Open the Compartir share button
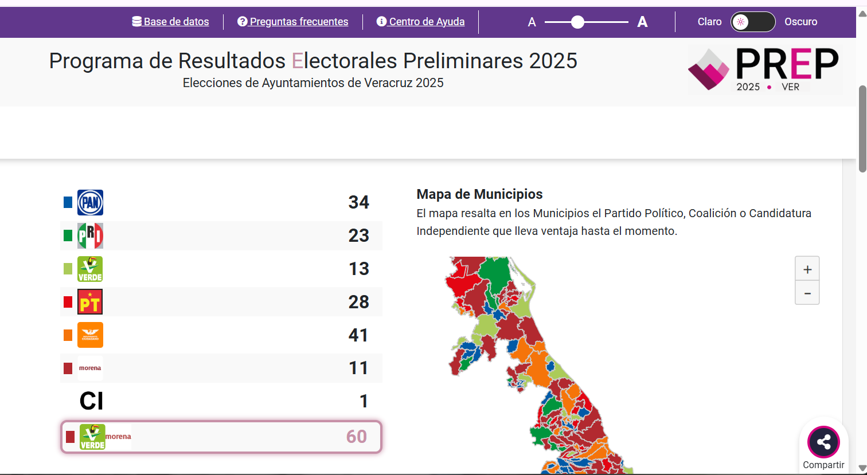 coord(823,442)
